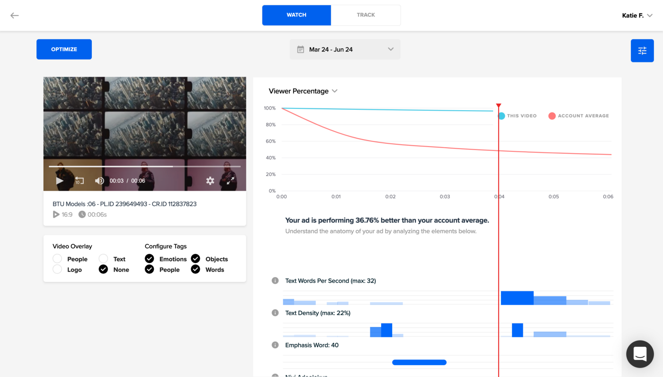The image size is (663, 377).
Task: Uncheck the Objects tag
Action: point(196,259)
